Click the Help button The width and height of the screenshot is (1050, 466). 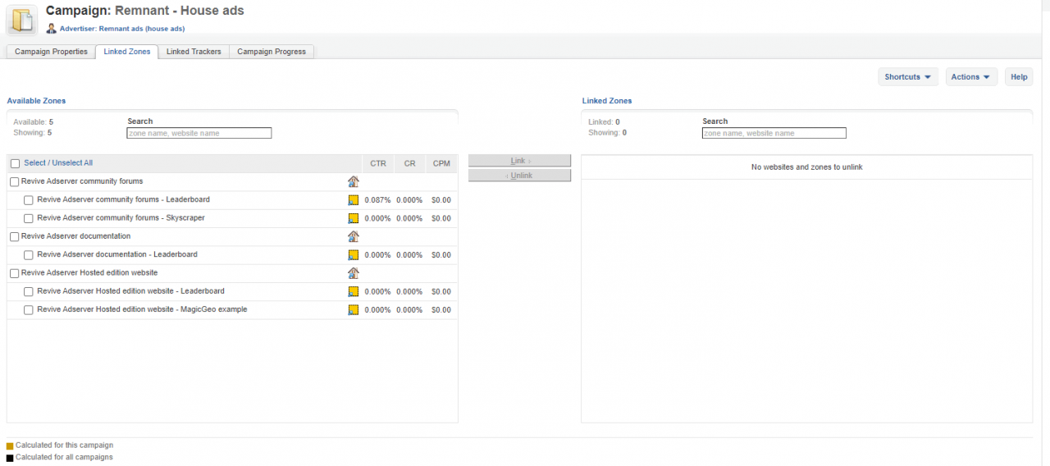point(1019,77)
